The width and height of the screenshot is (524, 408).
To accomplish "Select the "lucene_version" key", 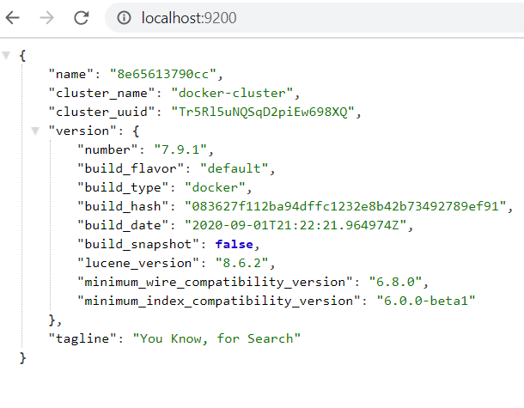I will coord(138,263).
